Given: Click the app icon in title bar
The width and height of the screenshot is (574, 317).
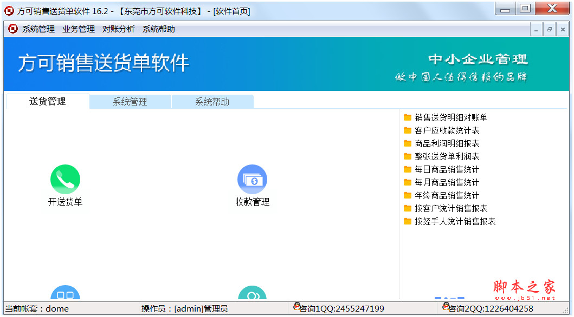Looking at the screenshot, I should click(9, 11).
